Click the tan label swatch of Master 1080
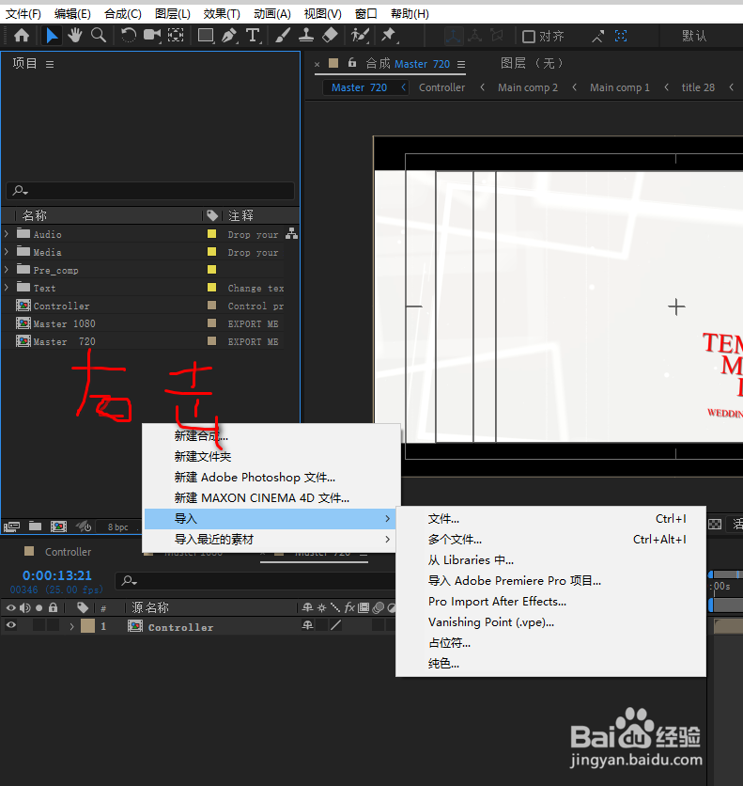 tap(211, 323)
